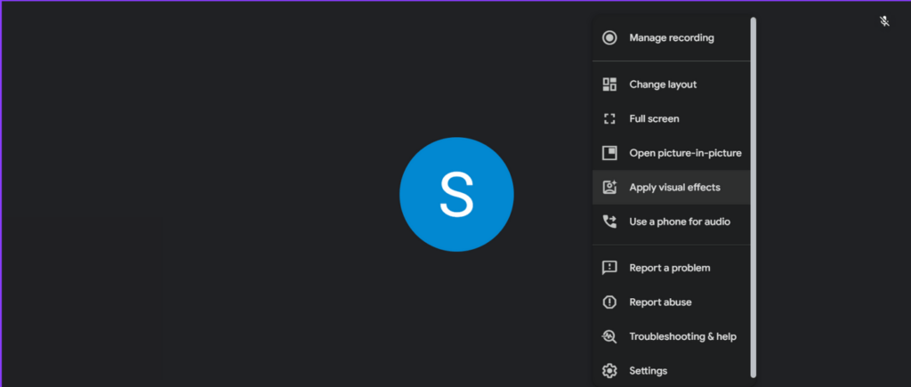The width and height of the screenshot is (911, 387).
Task: Click the visual effects sparkle portrait icon
Action: pos(609,187)
